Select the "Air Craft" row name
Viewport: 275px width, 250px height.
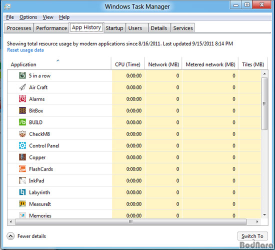tap(38, 87)
